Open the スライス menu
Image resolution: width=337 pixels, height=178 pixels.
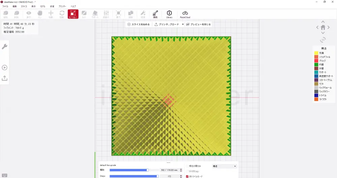pos(24,6)
